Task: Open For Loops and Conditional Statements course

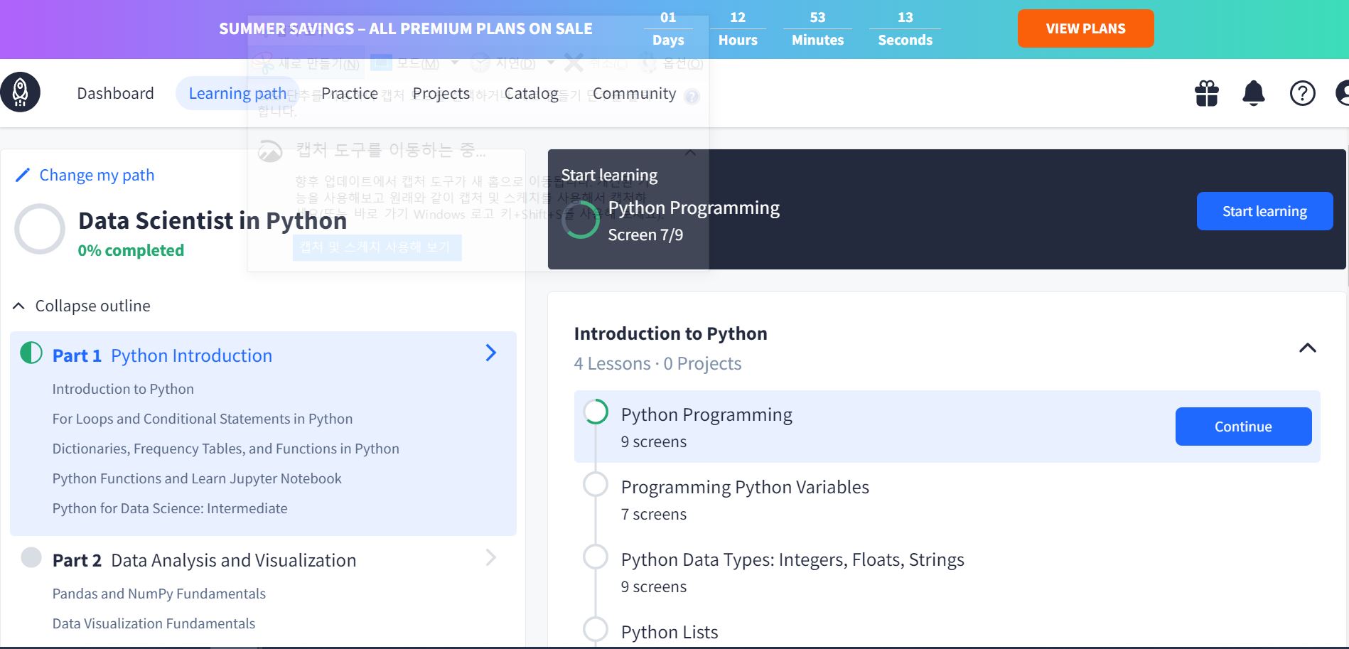Action: [x=203, y=419]
